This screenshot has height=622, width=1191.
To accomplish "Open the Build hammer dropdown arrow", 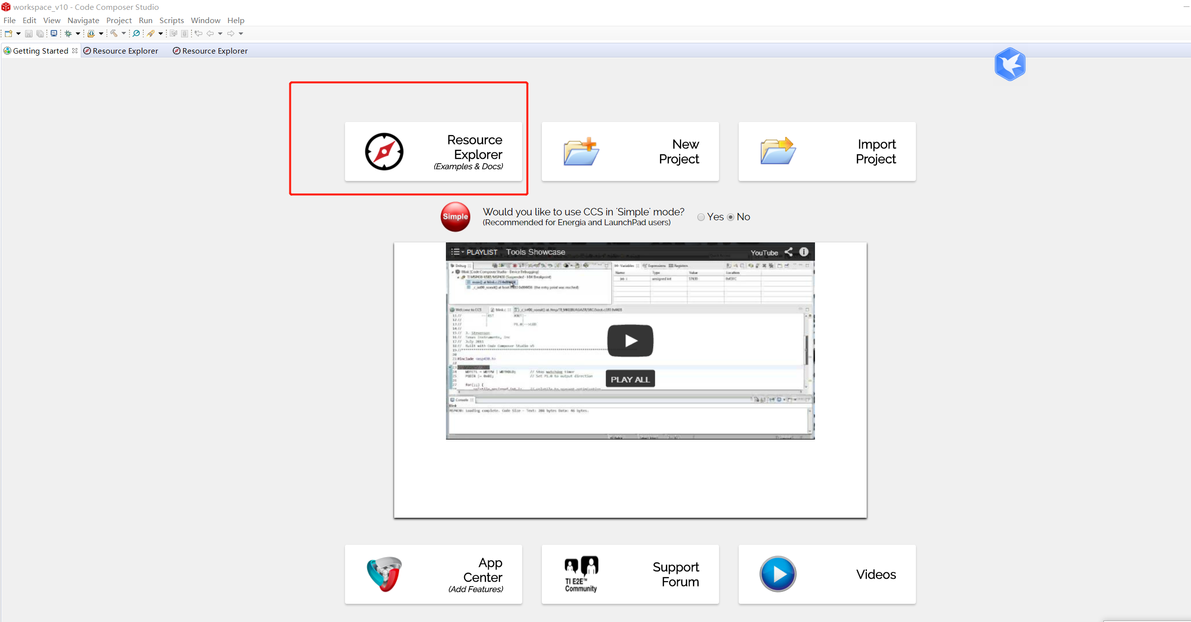I will click(124, 33).
